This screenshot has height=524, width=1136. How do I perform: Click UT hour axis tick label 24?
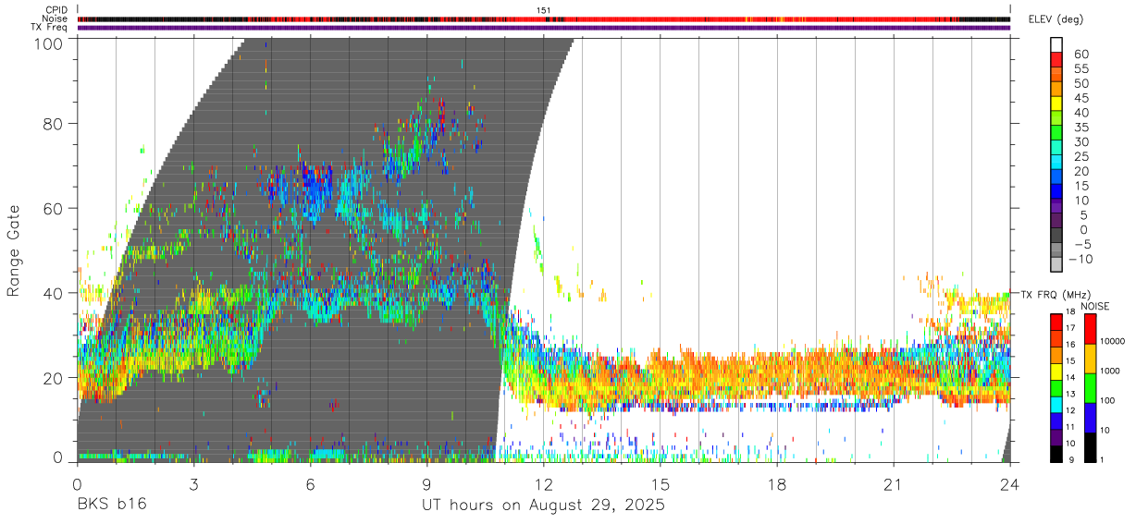point(1009,484)
